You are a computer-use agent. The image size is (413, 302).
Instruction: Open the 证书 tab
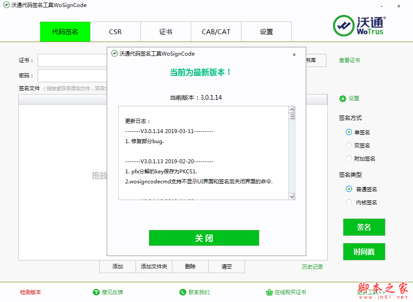pos(166,32)
